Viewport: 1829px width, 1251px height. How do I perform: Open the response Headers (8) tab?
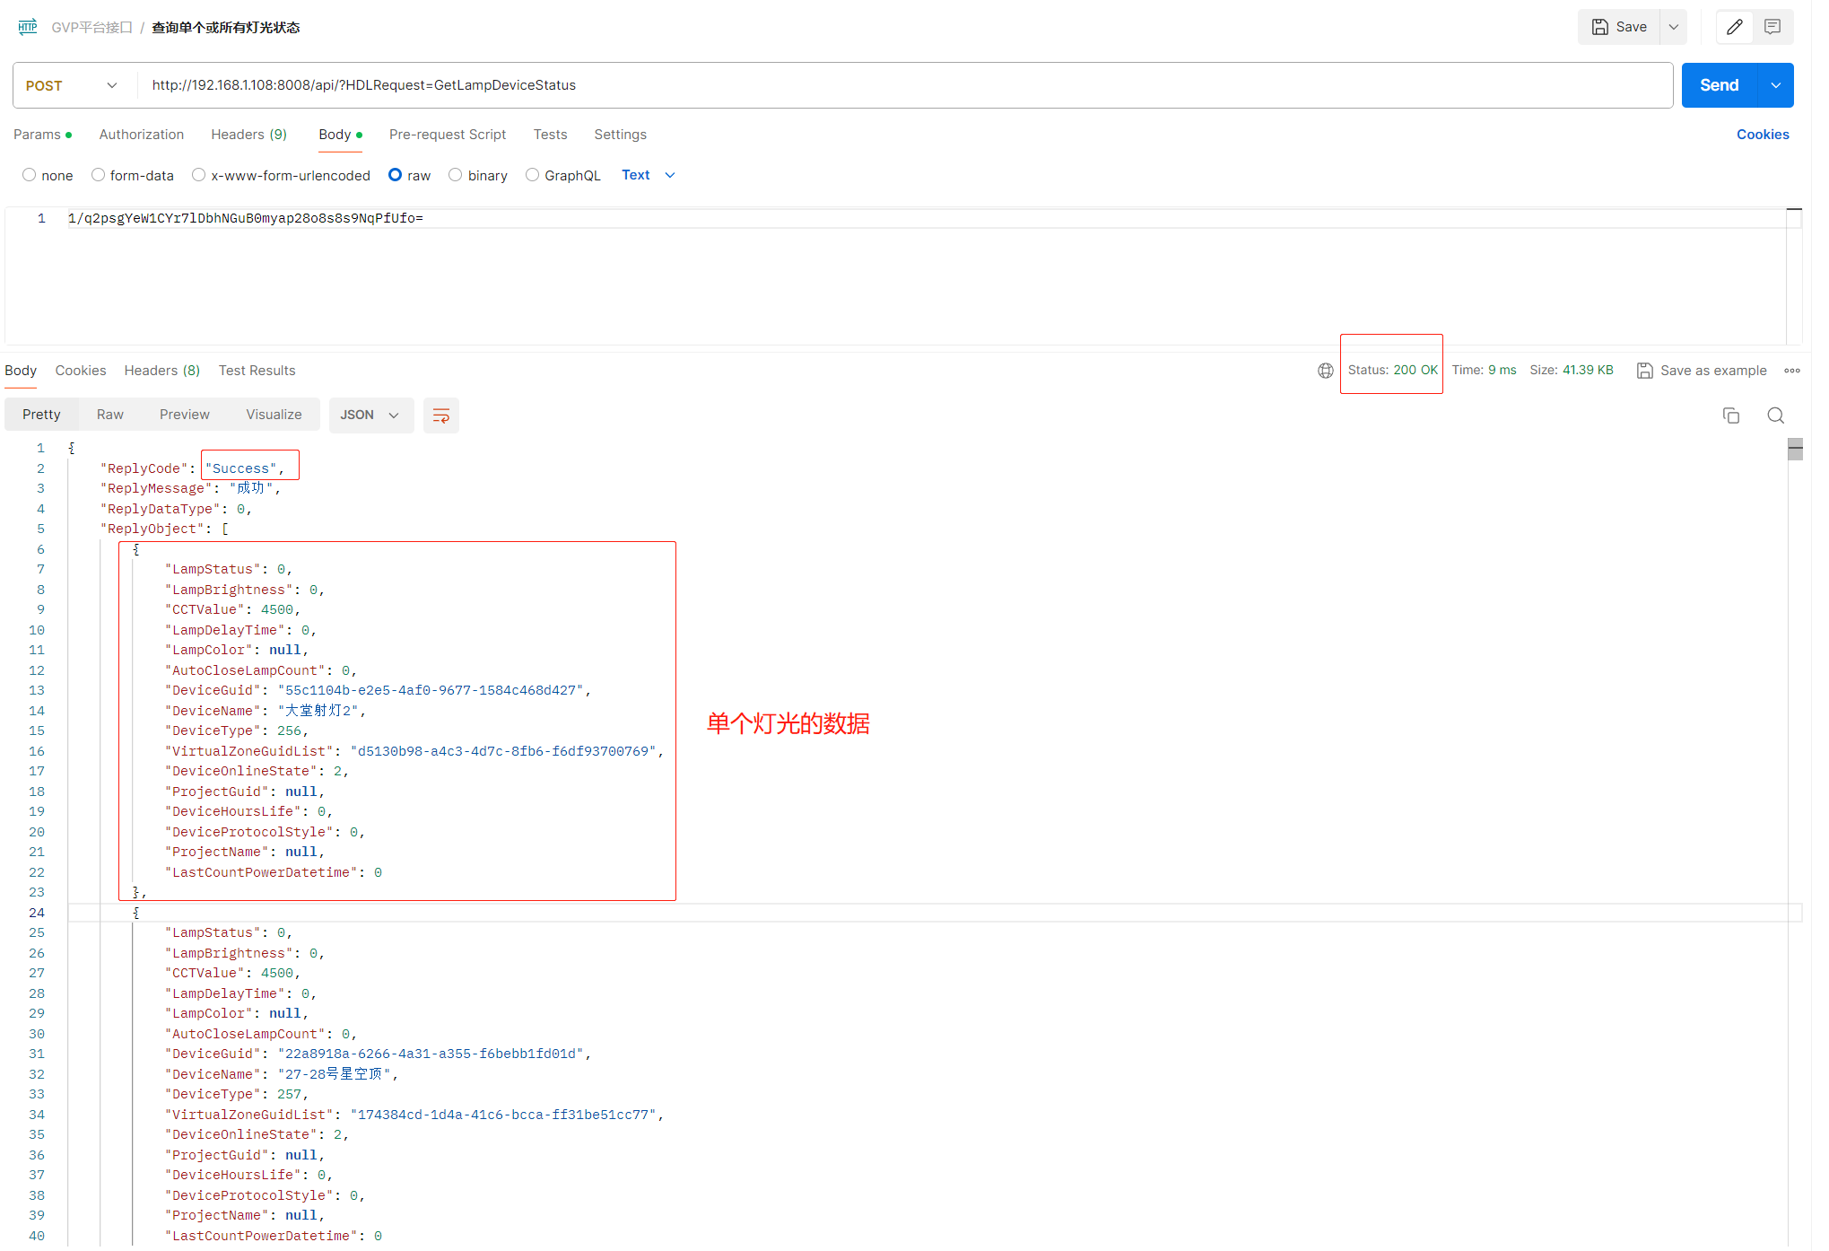(162, 371)
